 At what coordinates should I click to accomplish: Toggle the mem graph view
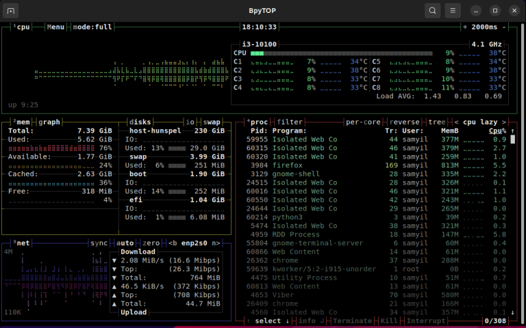[x=49, y=122]
